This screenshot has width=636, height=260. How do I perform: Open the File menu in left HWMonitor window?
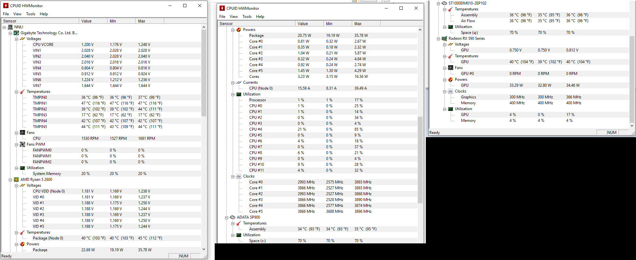click(x=6, y=14)
